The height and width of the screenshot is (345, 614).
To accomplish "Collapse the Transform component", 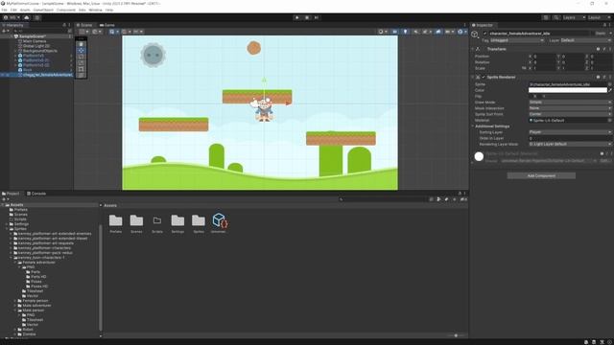I will [x=473, y=49].
